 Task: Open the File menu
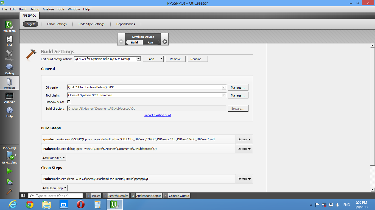click(4, 9)
